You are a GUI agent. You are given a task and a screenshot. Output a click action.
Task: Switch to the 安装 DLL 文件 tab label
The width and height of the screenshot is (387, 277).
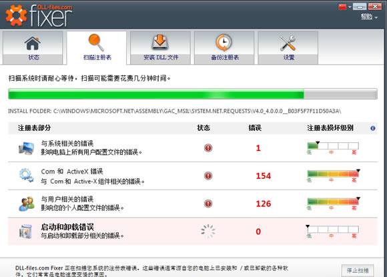tap(161, 57)
